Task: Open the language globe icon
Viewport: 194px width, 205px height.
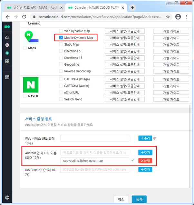Action: tap(7, 198)
